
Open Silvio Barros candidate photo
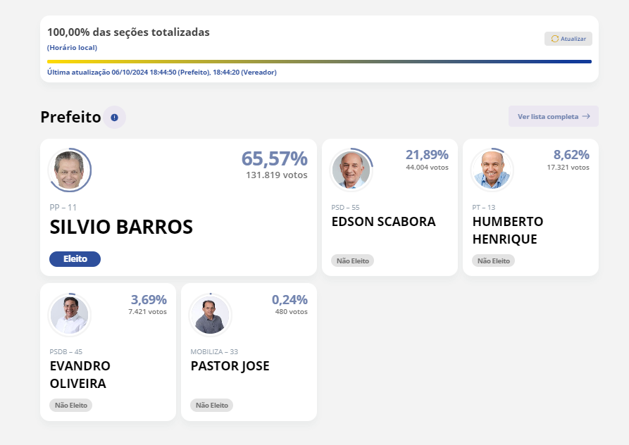pos(70,170)
